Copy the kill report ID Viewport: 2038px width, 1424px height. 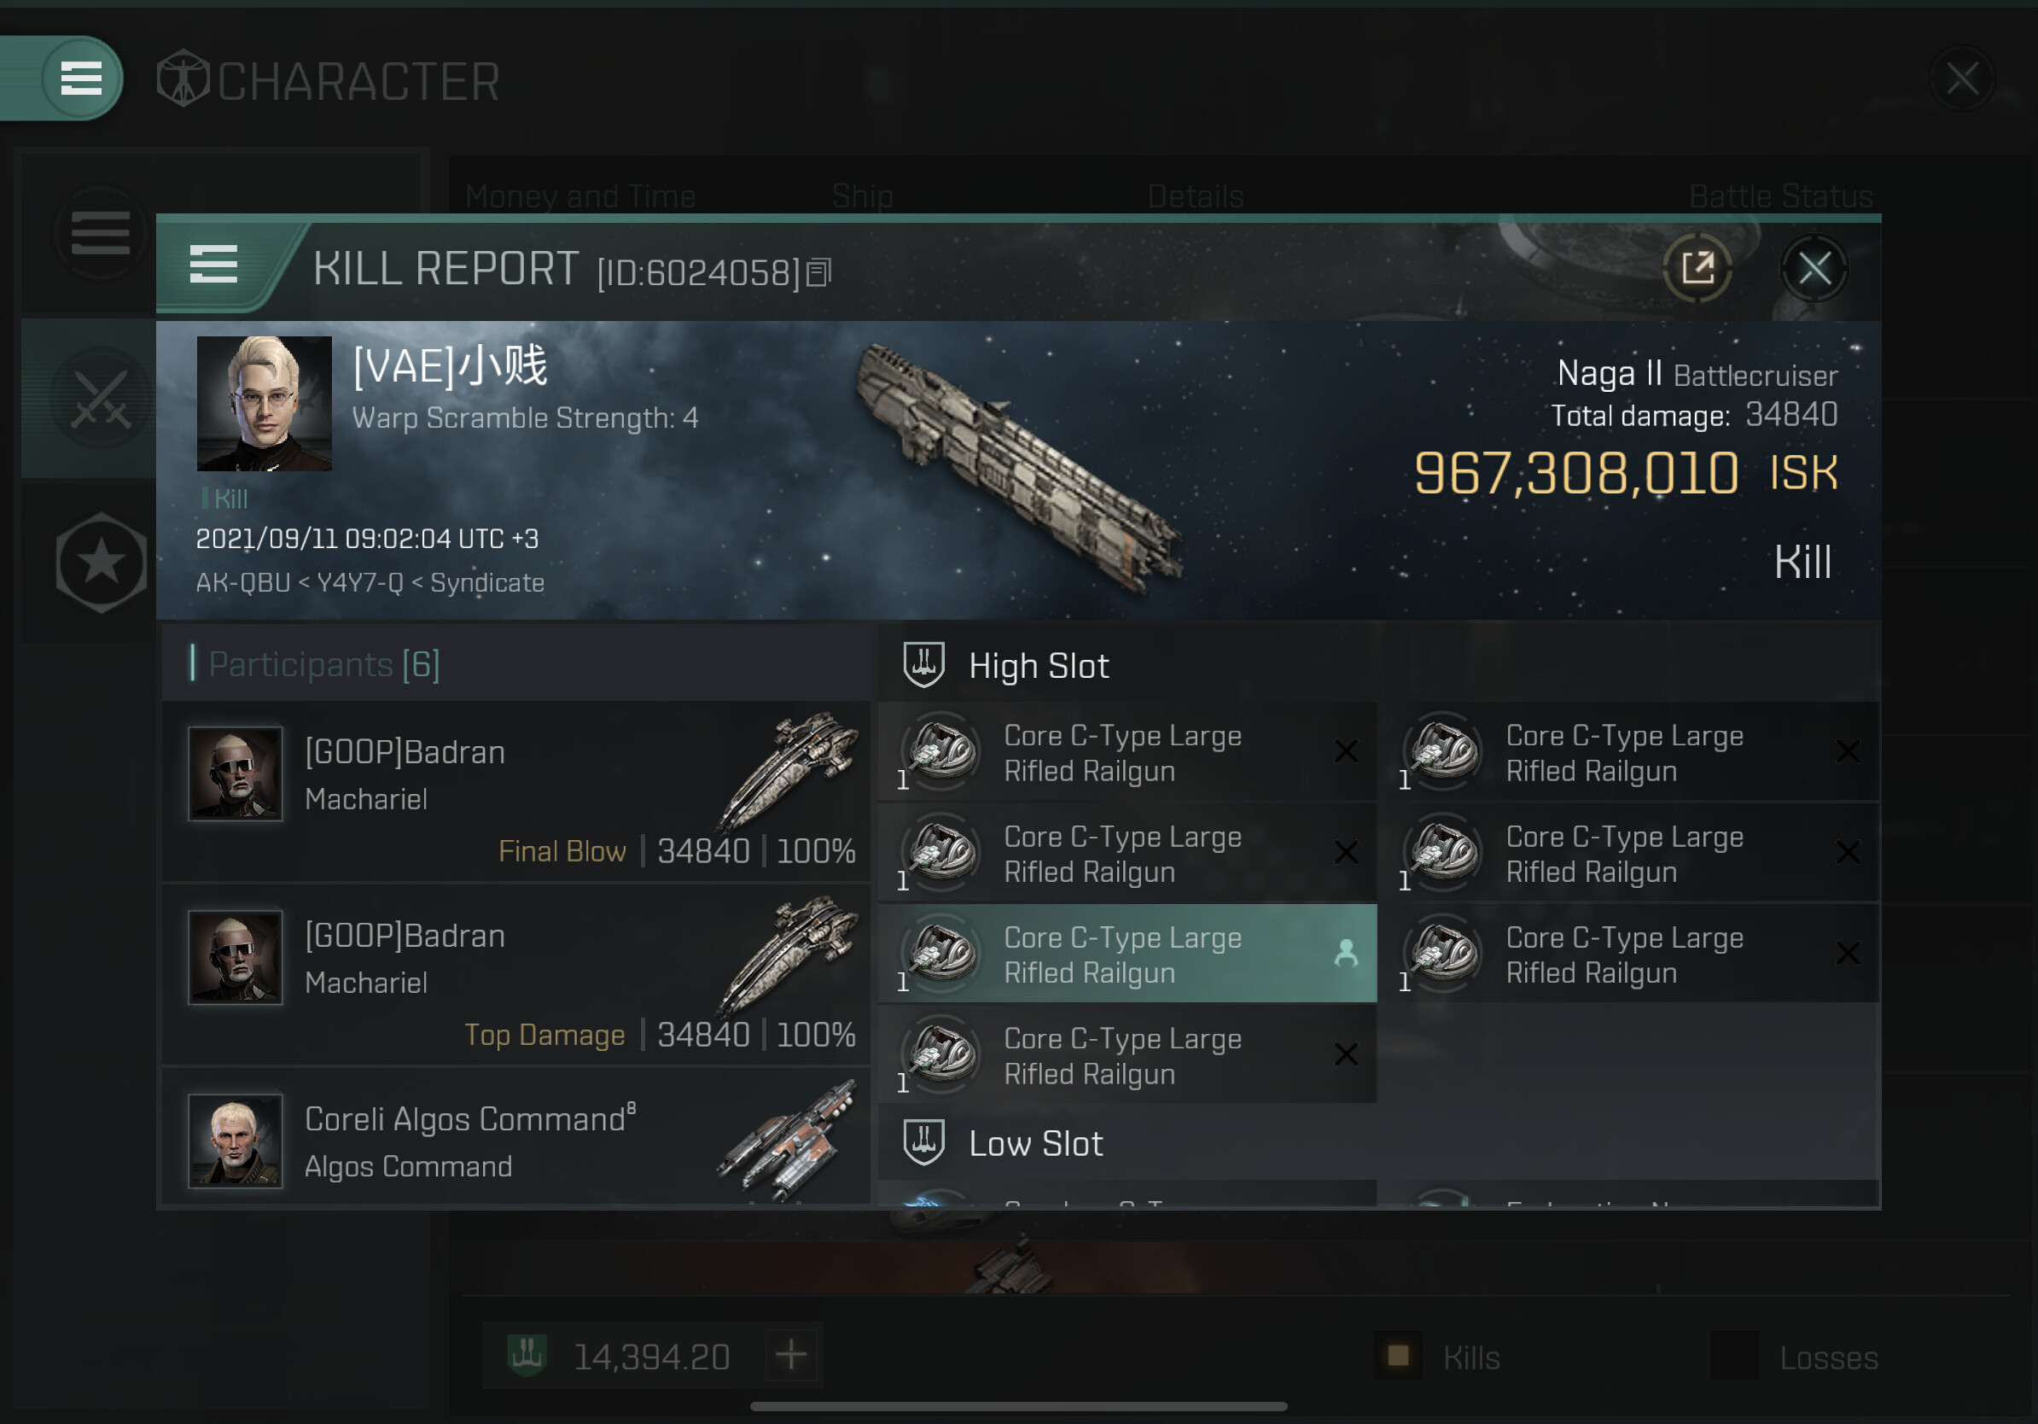coord(818,273)
